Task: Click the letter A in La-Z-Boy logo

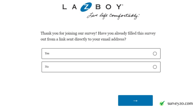Action: tap(74, 7)
